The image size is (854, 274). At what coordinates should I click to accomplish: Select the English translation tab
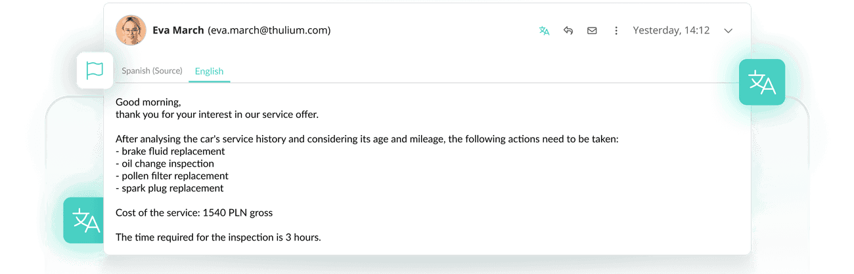[209, 71]
